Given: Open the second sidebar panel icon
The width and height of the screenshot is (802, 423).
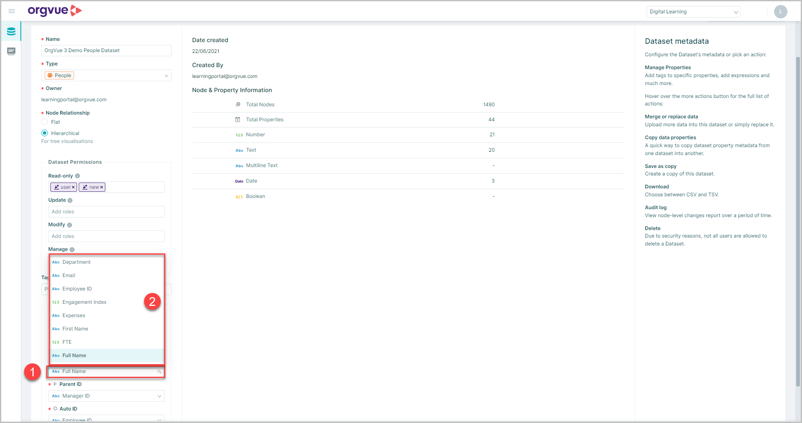Looking at the screenshot, I should point(11,51).
